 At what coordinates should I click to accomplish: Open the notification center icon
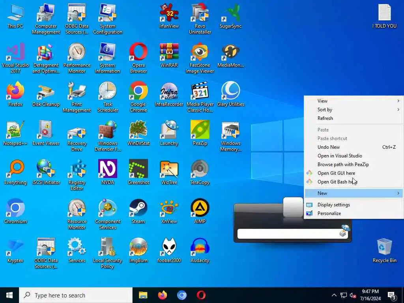tap(392, 295)
